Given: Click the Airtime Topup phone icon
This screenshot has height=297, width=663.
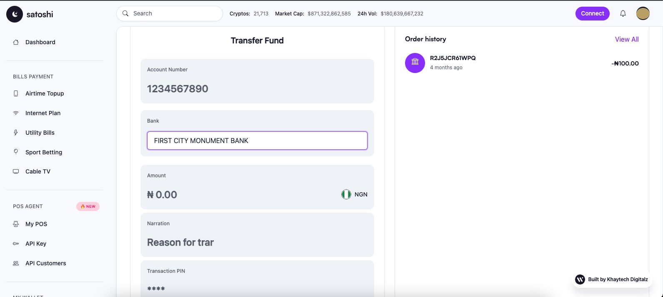Looking at the screenshot, I should pyautogui.click(x=16, y=93).
